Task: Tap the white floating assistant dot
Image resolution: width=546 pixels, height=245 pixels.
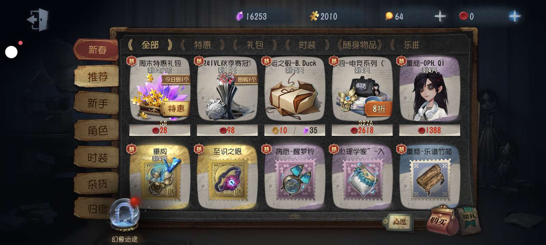Action: click(11, 52)
